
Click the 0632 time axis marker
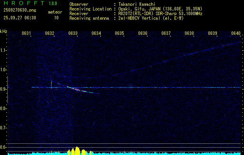coord(50,33)
